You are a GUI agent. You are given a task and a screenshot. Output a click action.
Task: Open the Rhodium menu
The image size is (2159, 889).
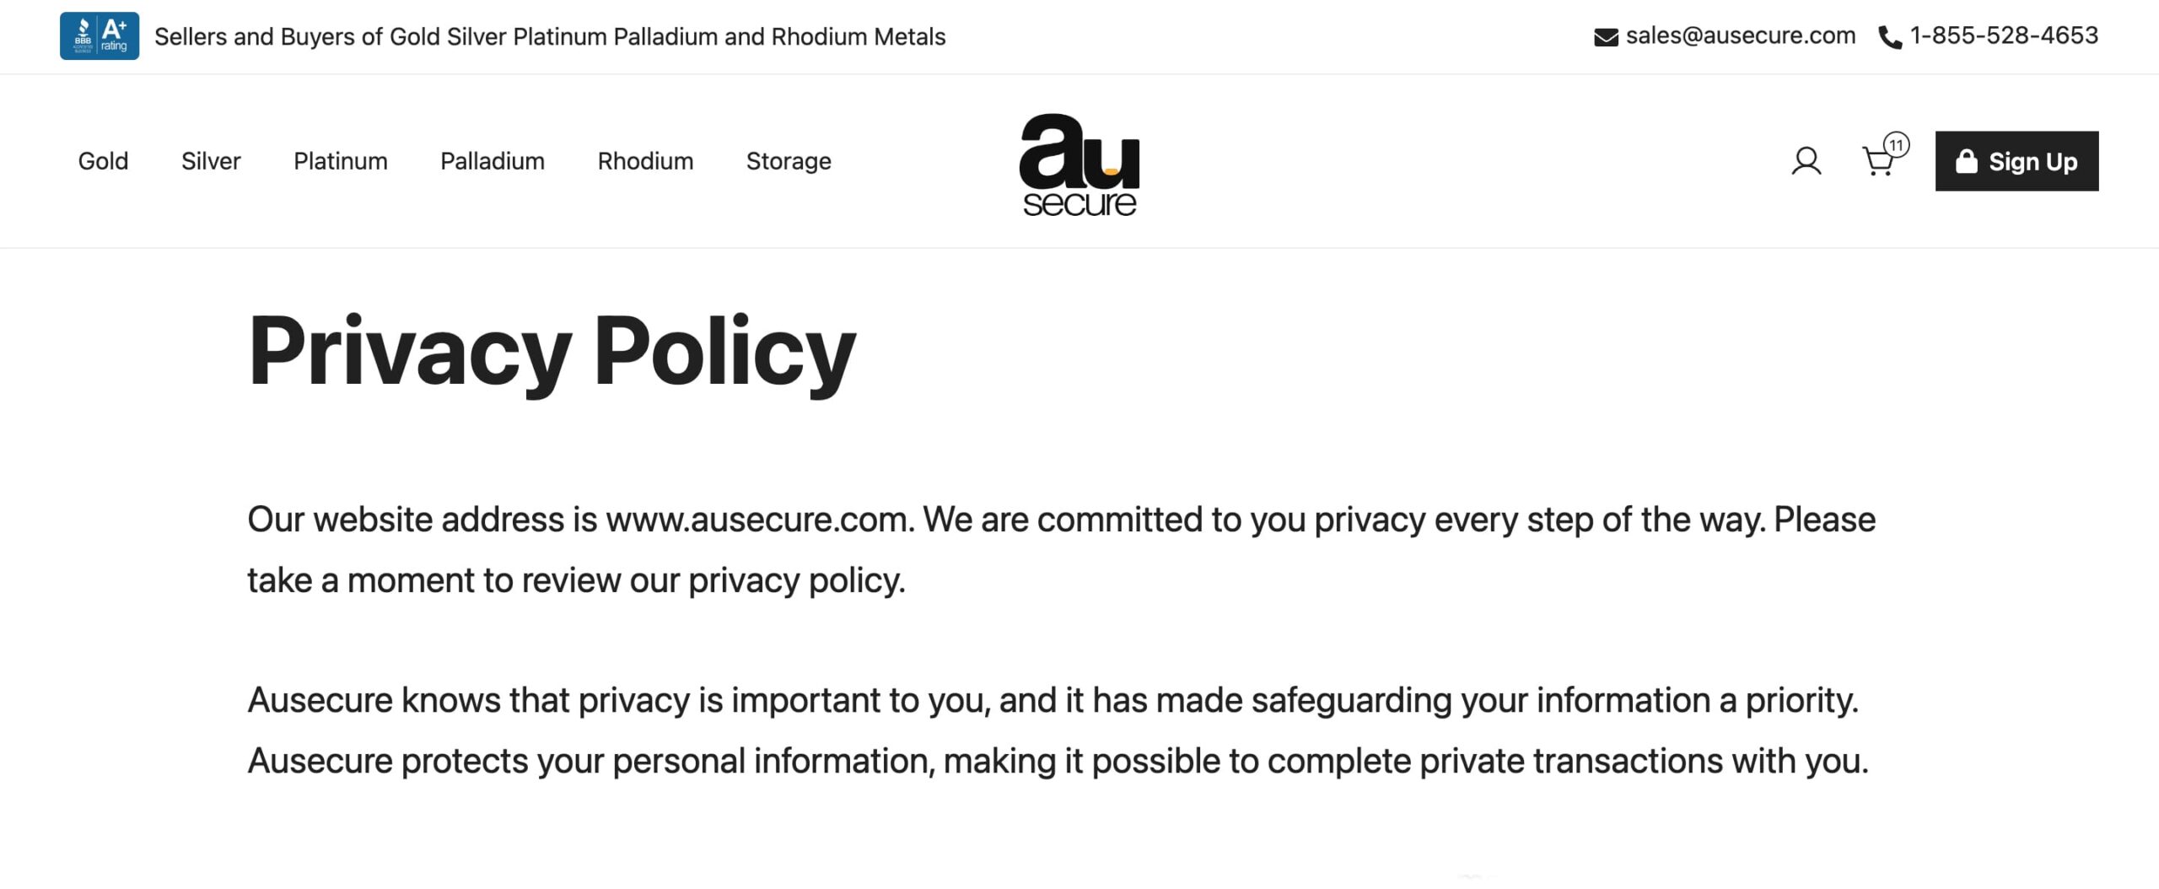[x=645, y=161]
